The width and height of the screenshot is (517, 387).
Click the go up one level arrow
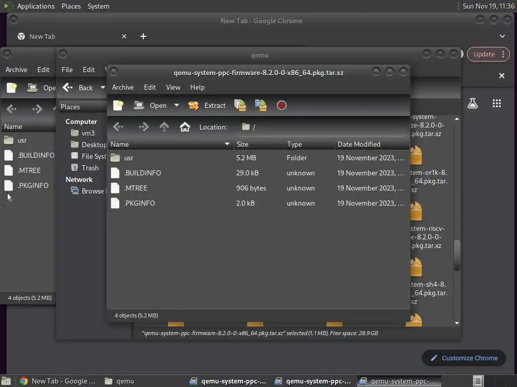[x=164, y=126]
